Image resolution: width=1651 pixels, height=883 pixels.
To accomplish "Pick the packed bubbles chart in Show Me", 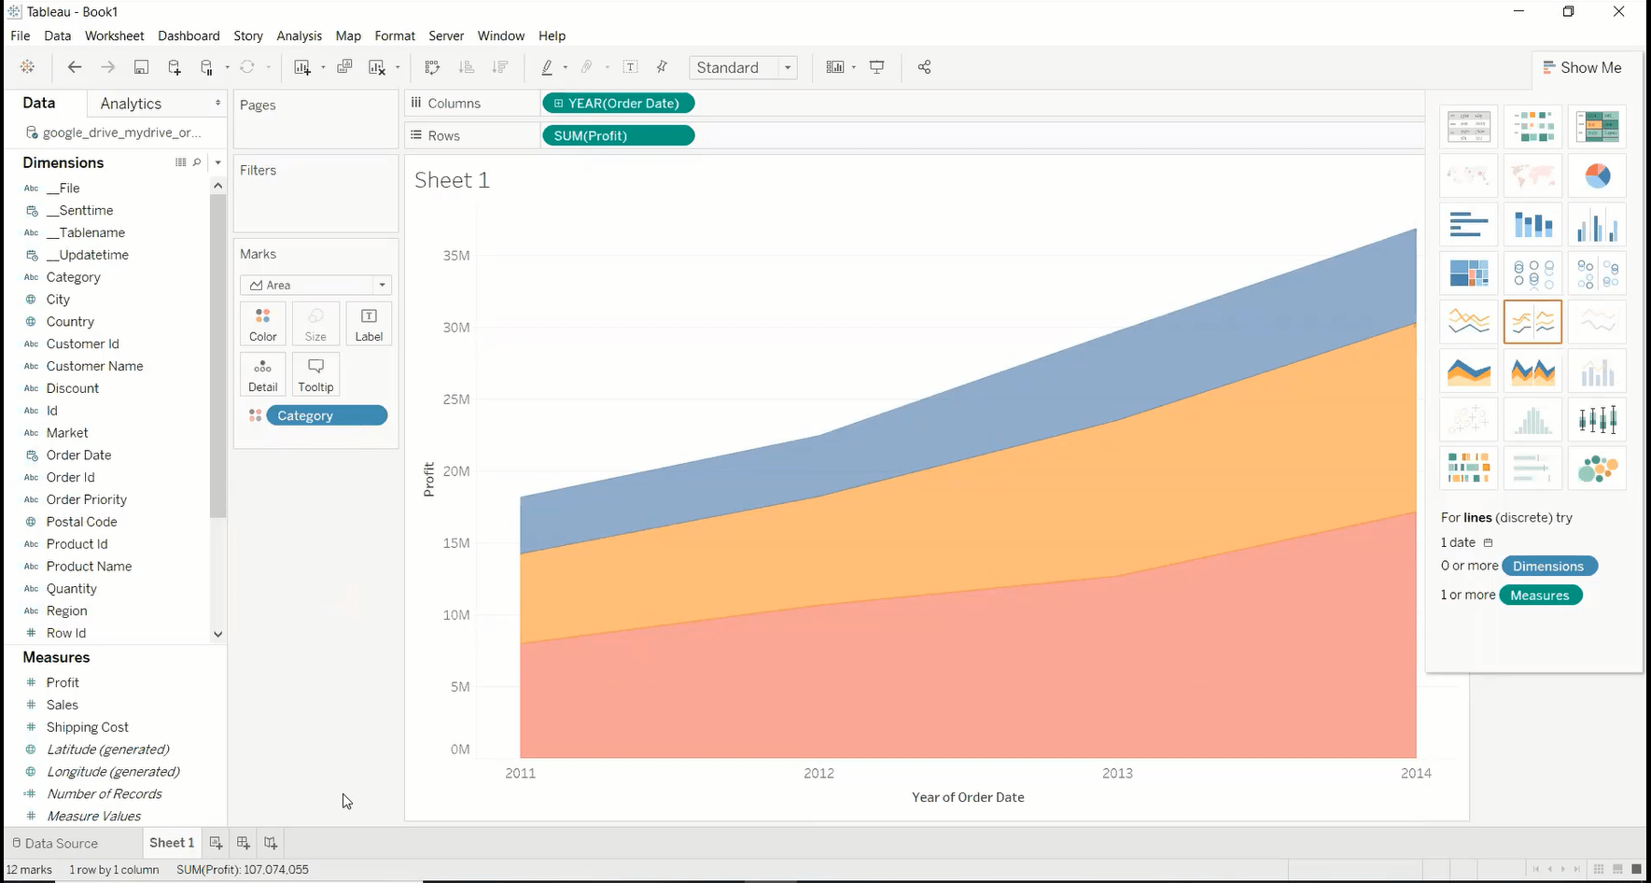I will pyautogui.click(x=1597, y=468).
